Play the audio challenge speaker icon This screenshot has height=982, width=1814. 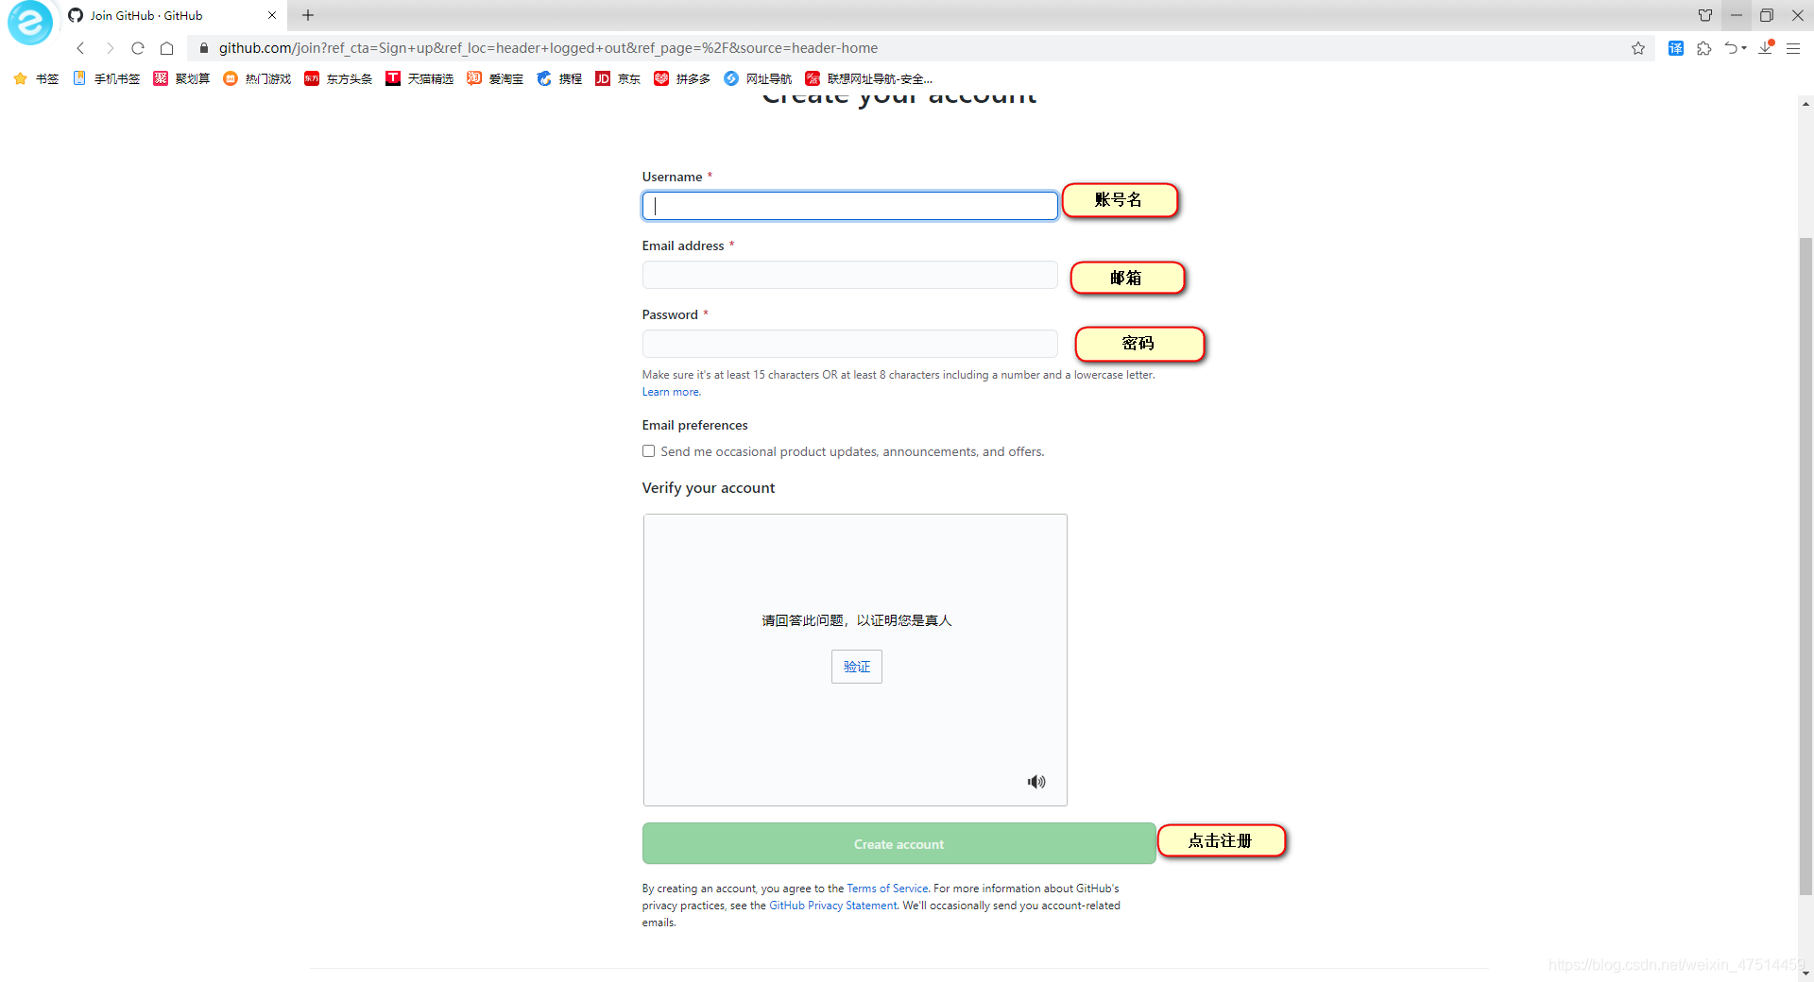(1036, 782)
